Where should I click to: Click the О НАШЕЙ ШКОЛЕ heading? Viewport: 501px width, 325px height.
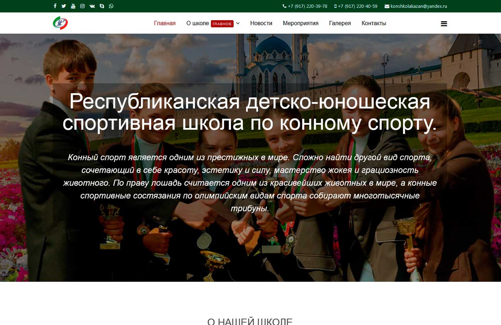pos(250,321)
